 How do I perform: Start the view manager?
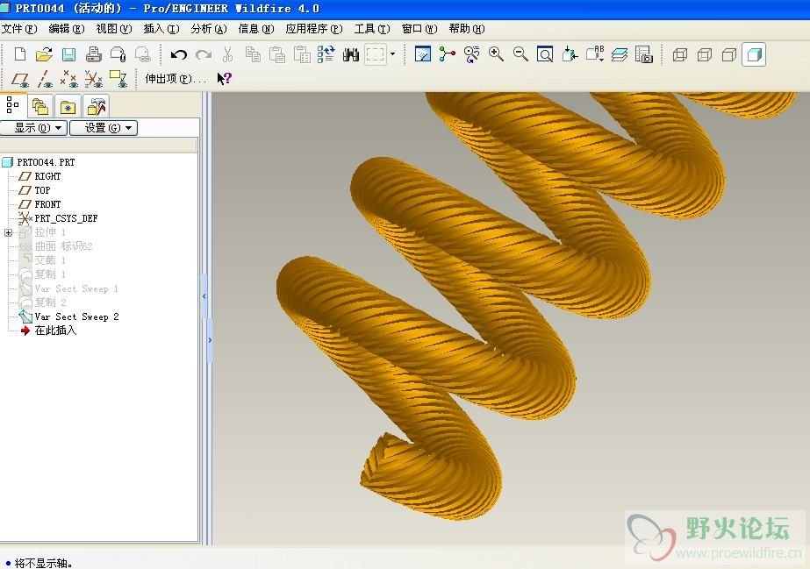coord(643,54)
